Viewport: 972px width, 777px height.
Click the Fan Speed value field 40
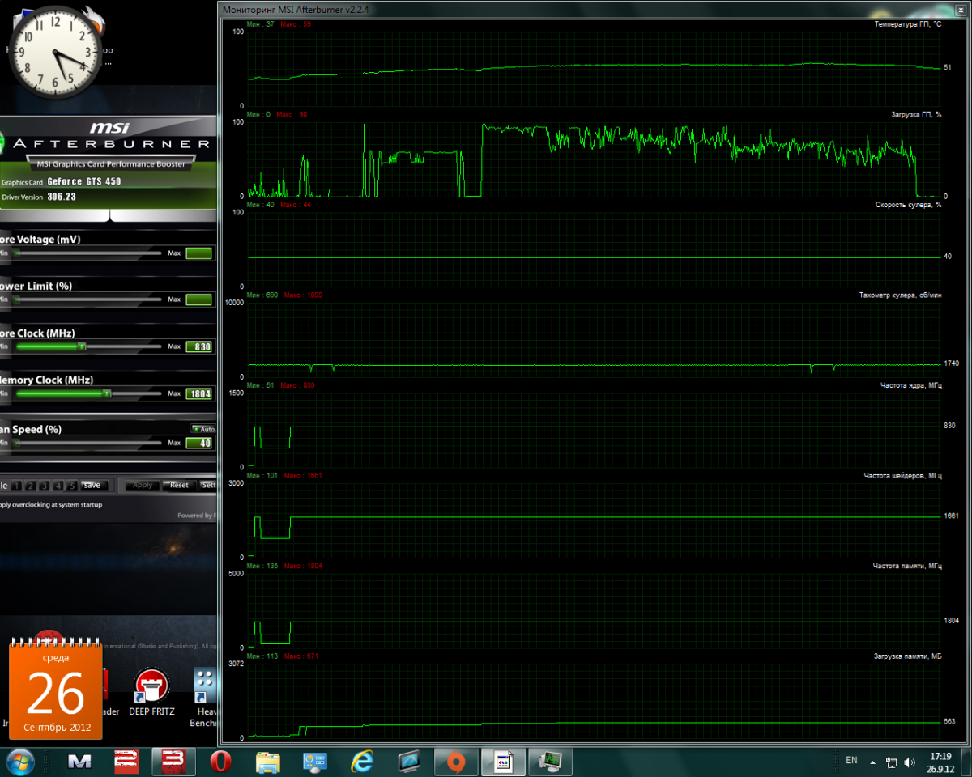pyautogui.click(x=199, y=443)
